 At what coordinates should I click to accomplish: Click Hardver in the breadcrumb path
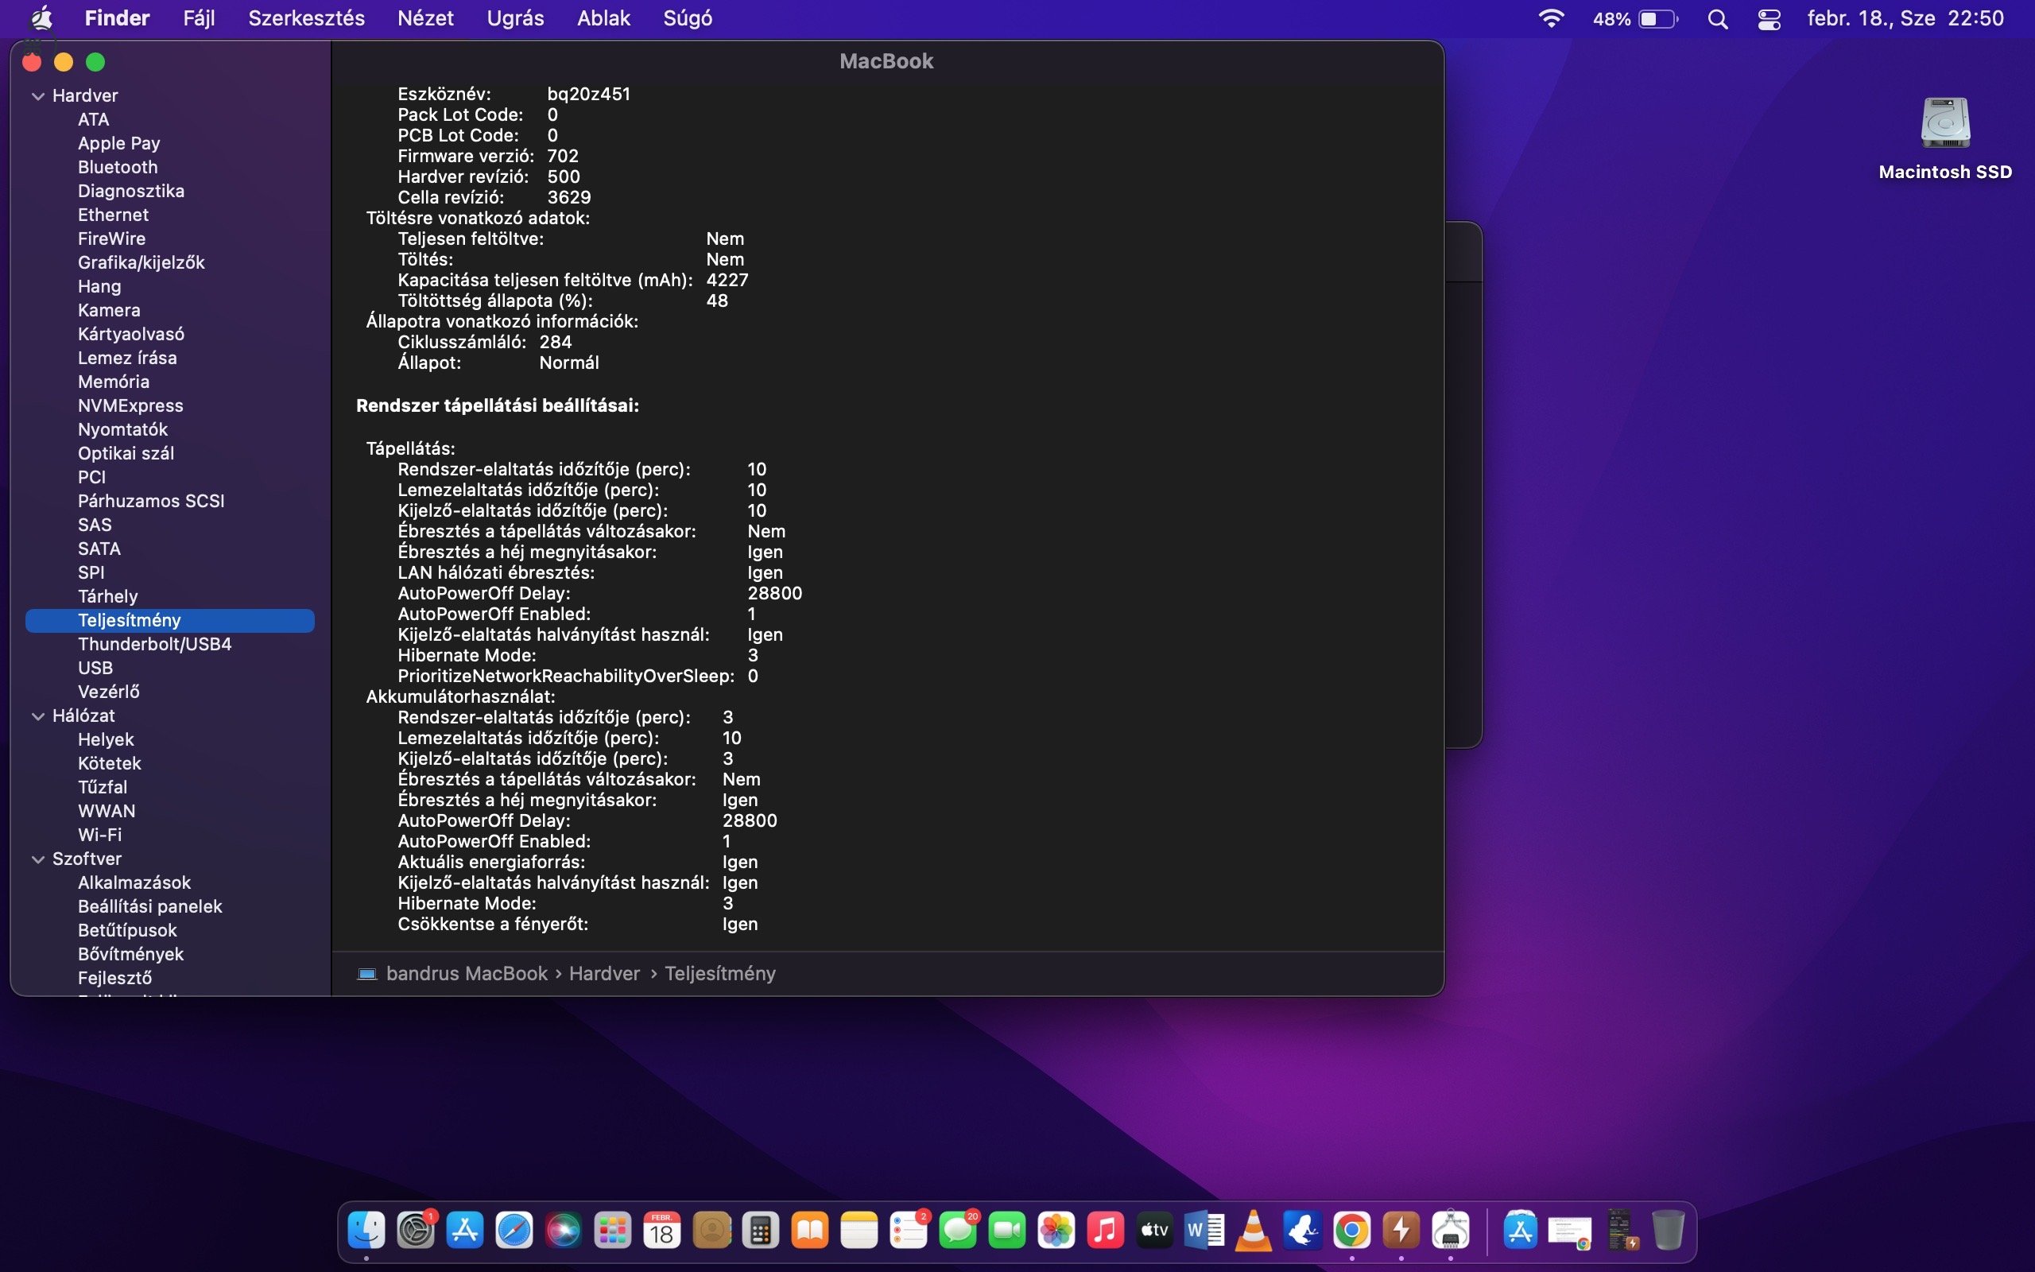pyautogui.click(x=605, y=973)
